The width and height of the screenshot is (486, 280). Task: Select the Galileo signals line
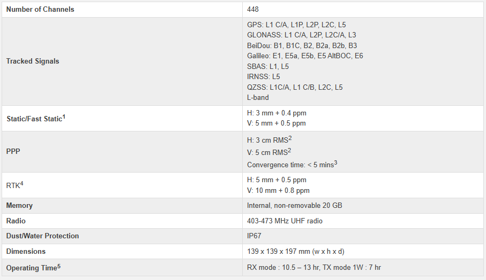(305, 56)
